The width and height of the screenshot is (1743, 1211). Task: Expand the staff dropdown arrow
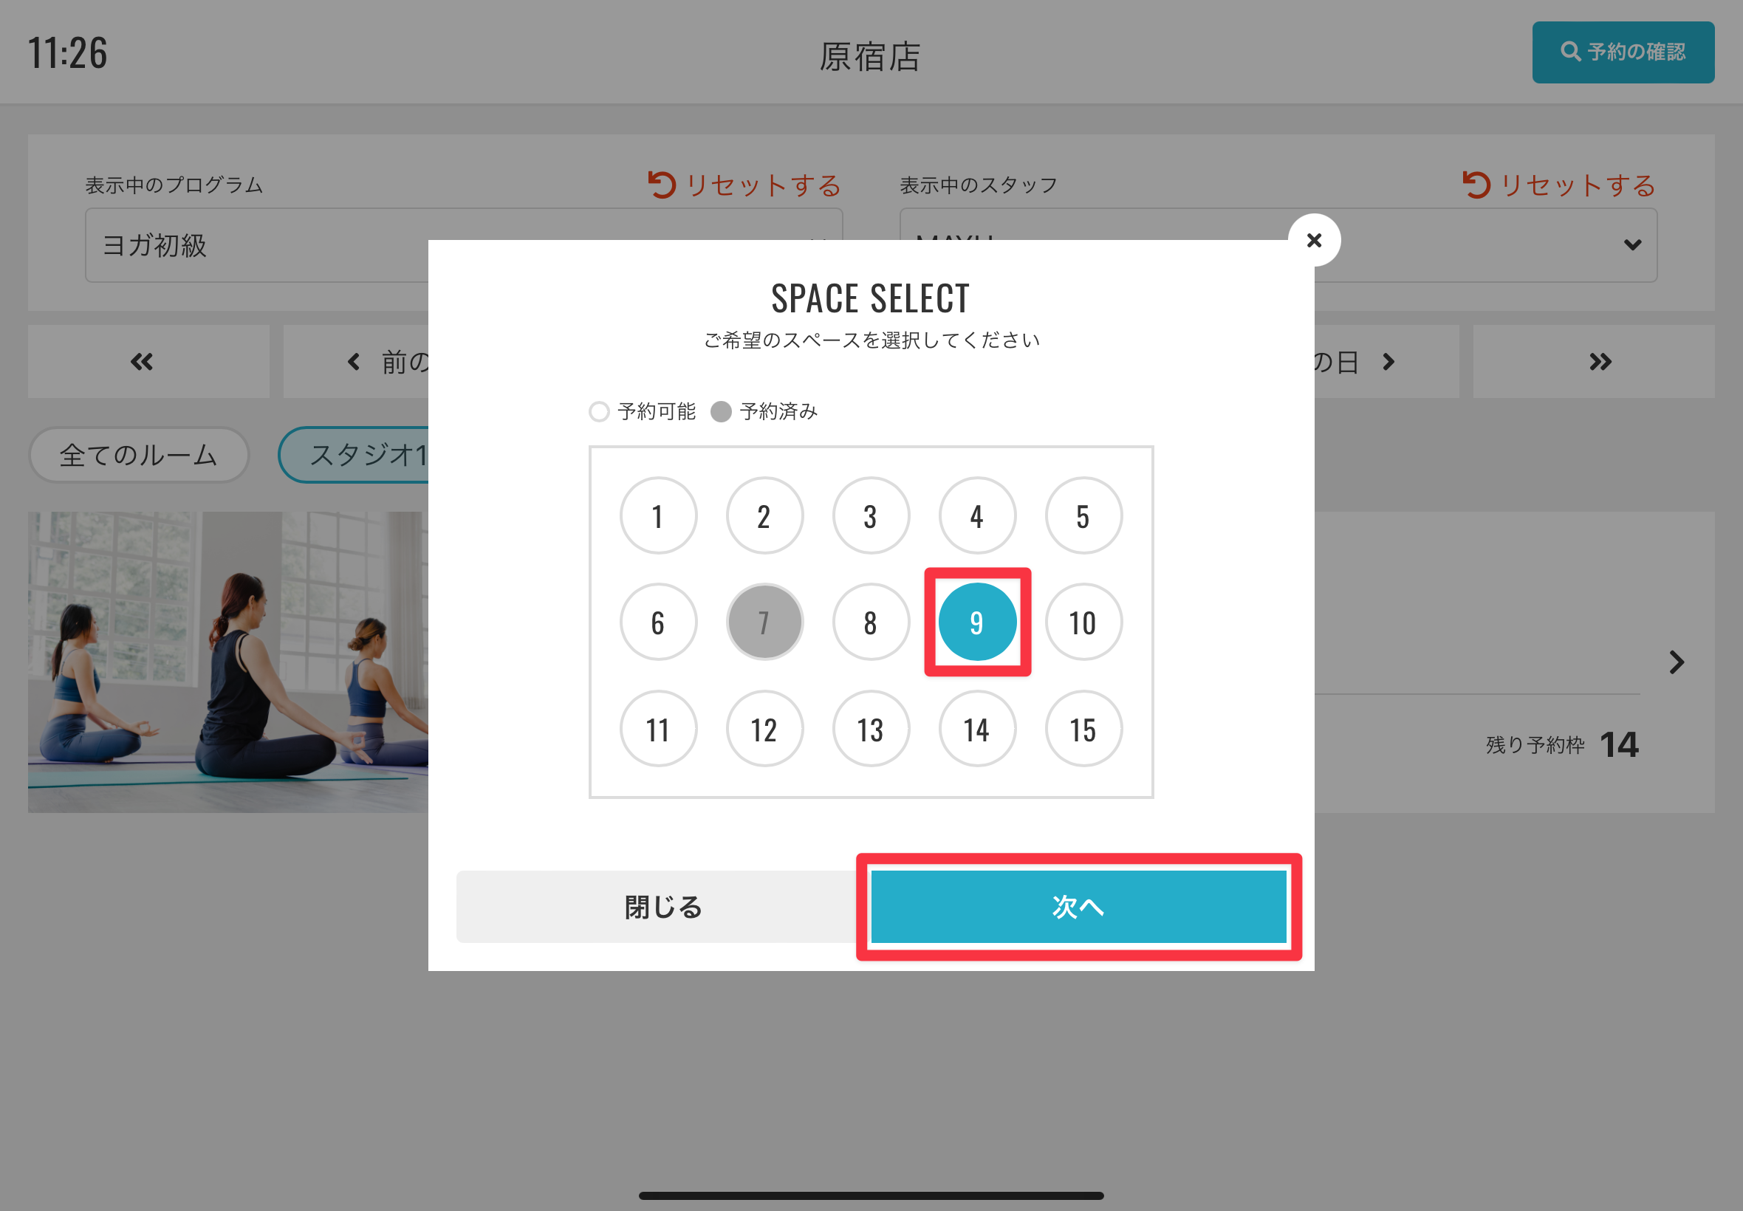[1632, 245]
